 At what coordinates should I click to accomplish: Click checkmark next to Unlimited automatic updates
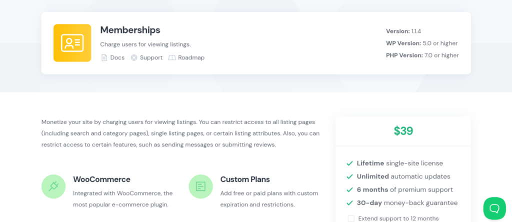(x=349, y=176)
